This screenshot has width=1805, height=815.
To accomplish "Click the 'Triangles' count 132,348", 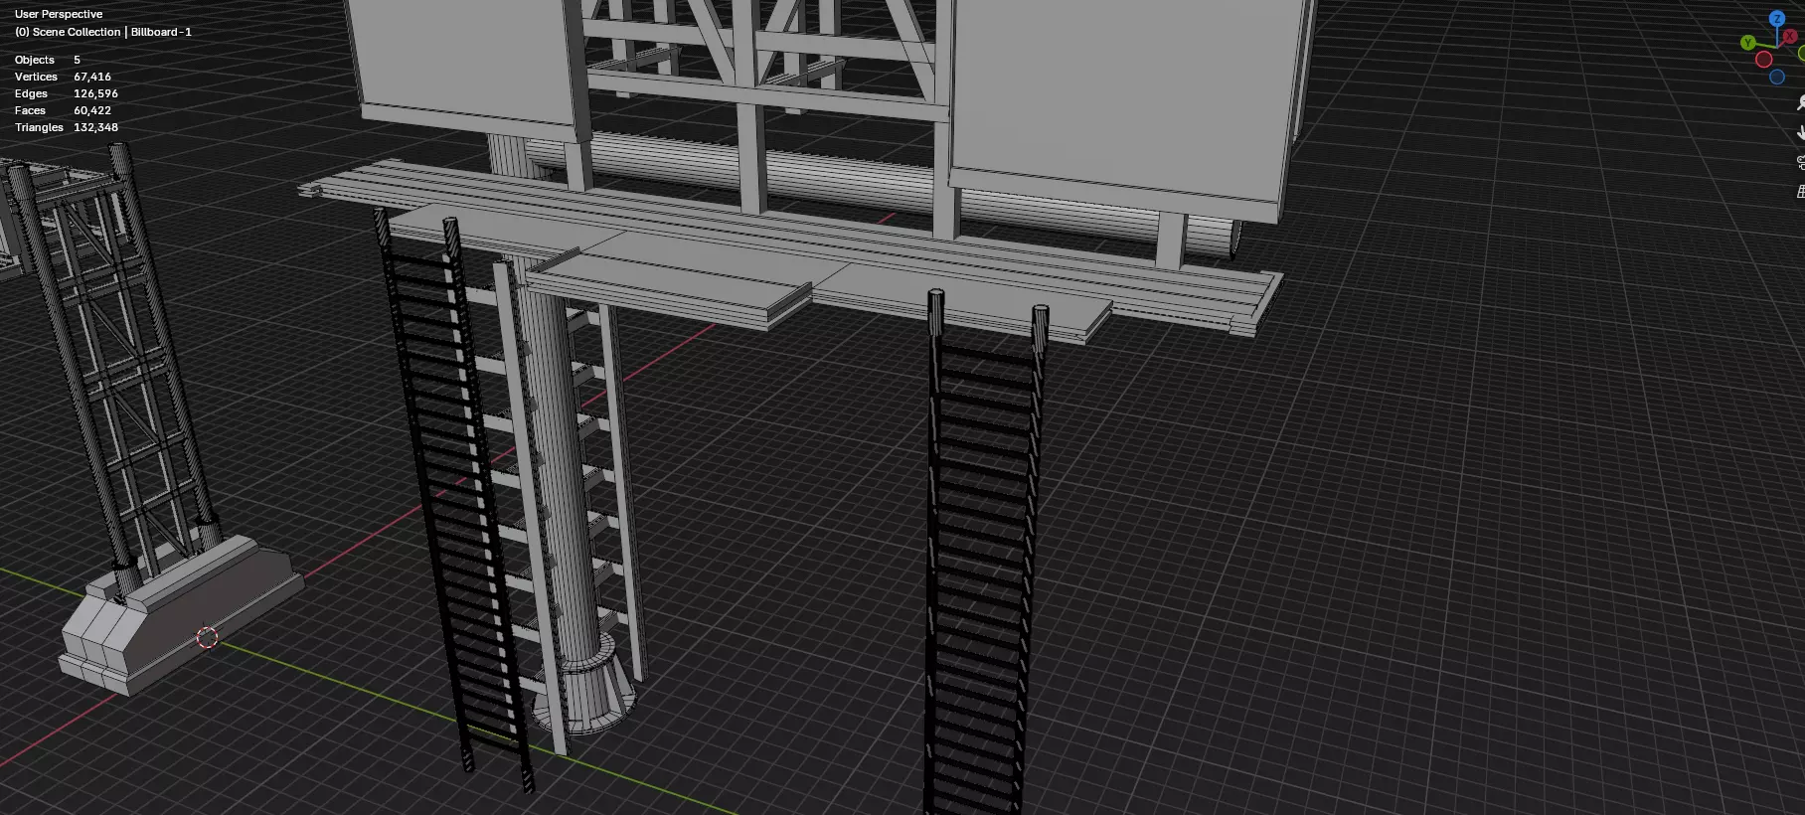I will pos(95,127).
